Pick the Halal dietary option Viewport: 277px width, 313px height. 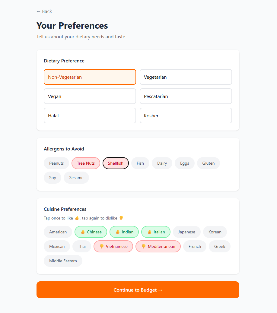[90, 115]
